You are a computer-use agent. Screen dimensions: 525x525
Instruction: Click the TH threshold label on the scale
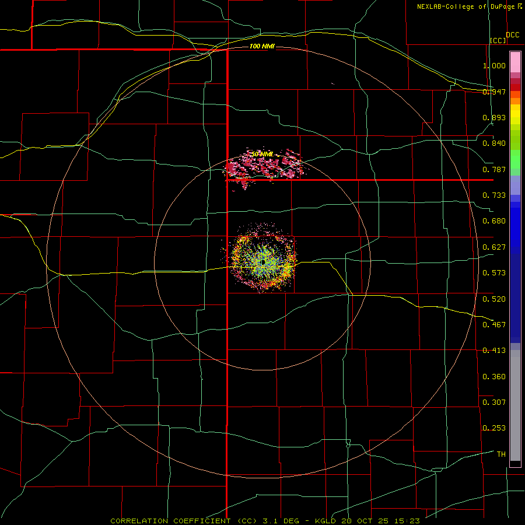501,454
